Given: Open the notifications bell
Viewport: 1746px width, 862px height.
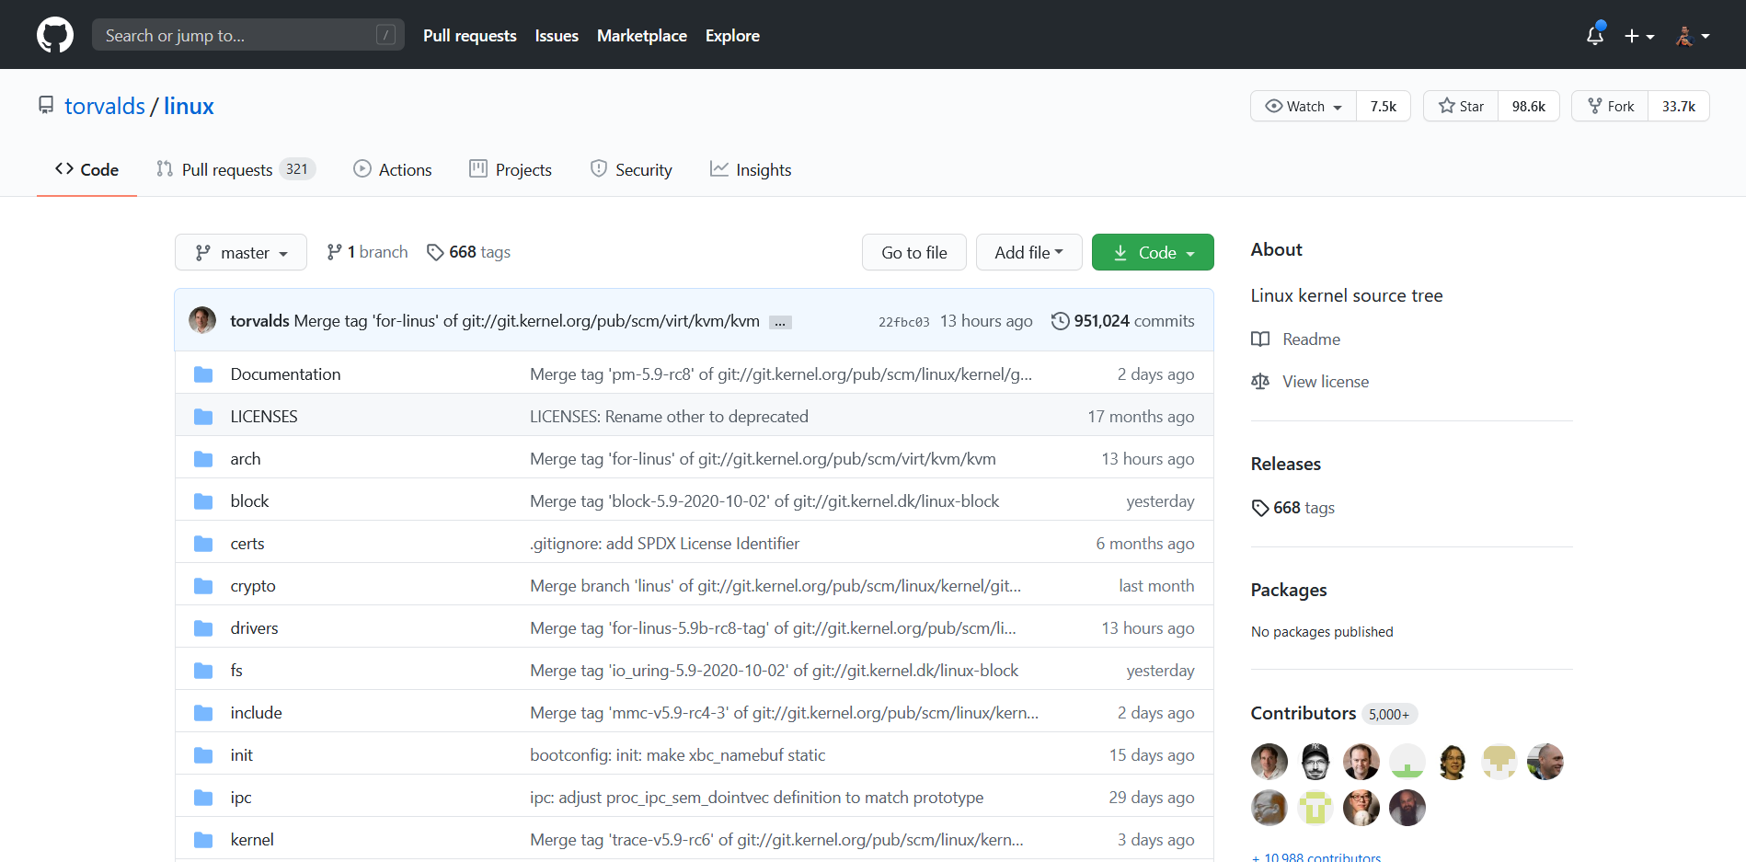Looking at the screenshot, I should (x=1595, y=35).
